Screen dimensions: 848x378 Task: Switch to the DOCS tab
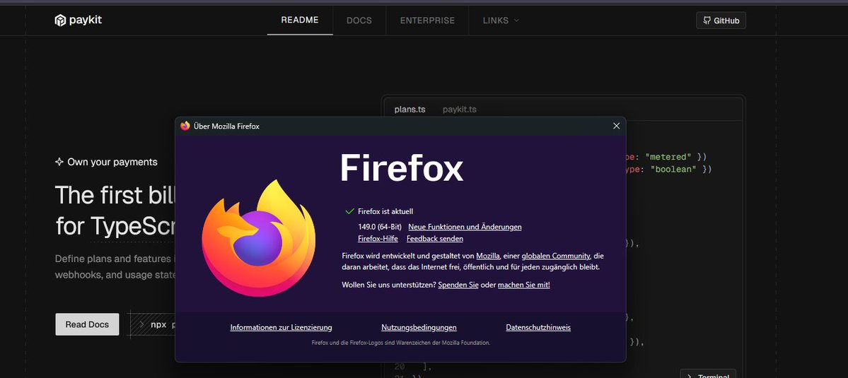click(359, 20)
